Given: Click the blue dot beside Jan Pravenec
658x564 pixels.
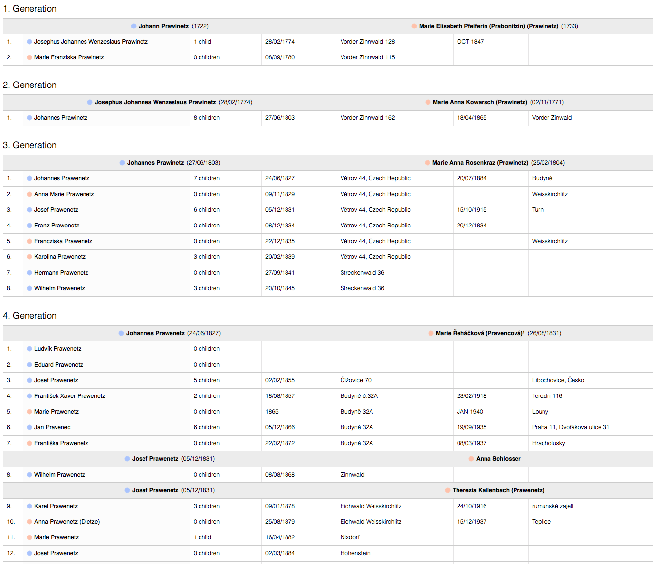Looking at the screenshot, I should (x=29, y=427).
